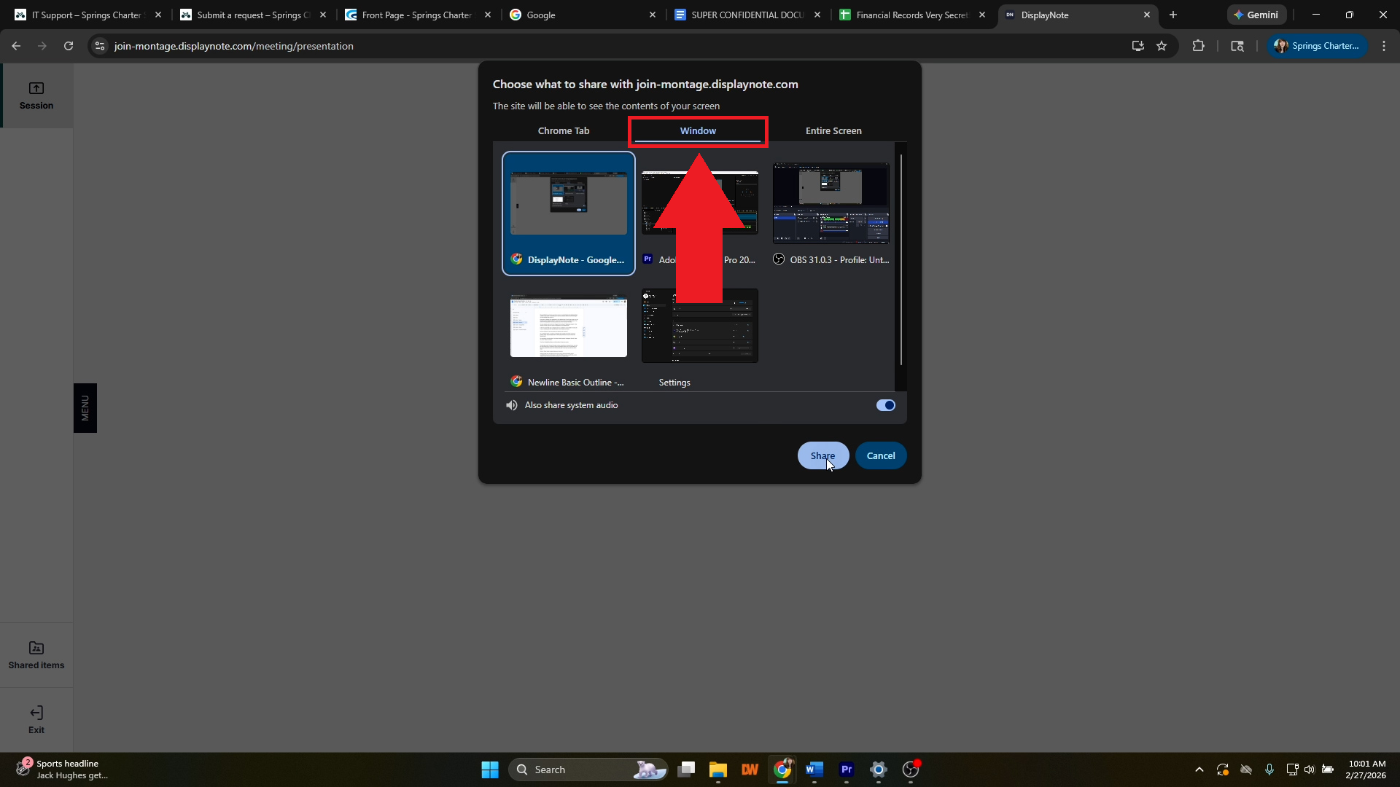This screenshot has width=1400, height=787.
Task: Show hidden system tray icons chevron
Action: click(1199, 770)
